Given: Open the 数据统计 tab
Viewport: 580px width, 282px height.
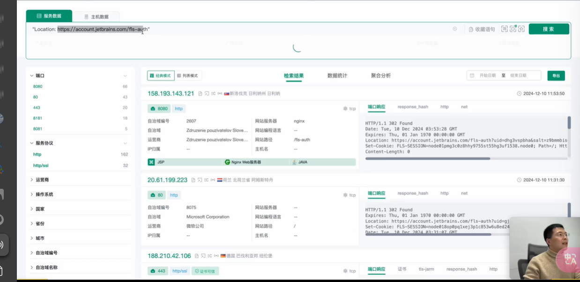Looking at the screenshot, I should tap(337, 75).
